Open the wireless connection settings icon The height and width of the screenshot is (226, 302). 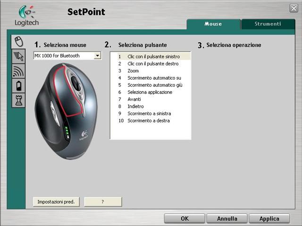coord(18,71)
